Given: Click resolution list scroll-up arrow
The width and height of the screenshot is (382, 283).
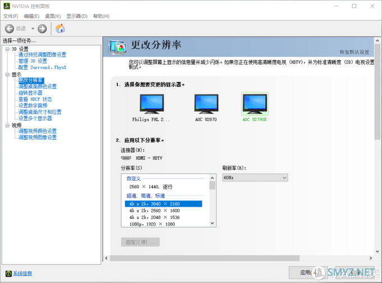Looking at the screenshot, I should click(x=212, y=178).
